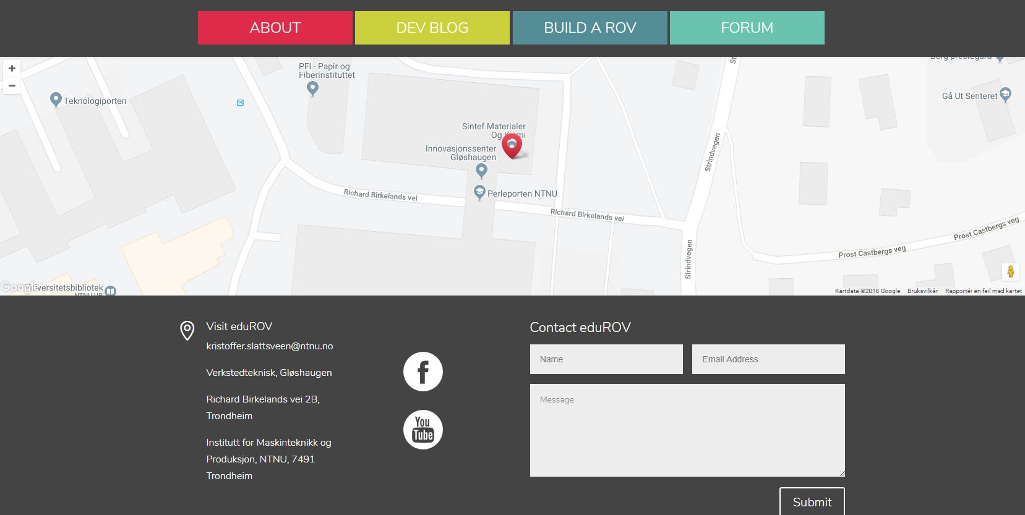The image size is (1025, 515).
Task: Click the map zoom out minus button
Action: [12, 86]
